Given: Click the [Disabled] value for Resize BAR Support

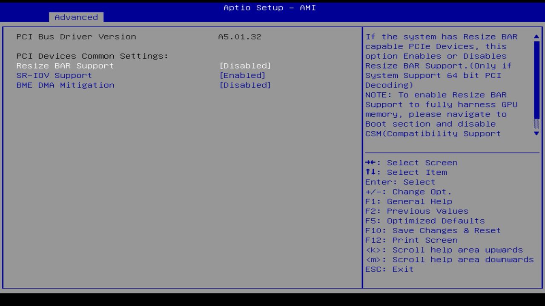Looking at the screenshot, I should point(246,66).
